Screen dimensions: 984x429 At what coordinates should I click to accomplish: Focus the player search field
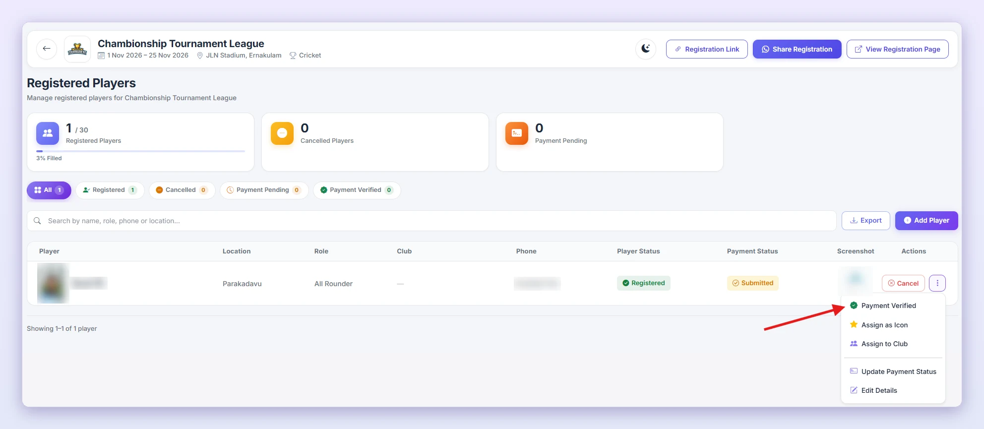pos(431,221)
